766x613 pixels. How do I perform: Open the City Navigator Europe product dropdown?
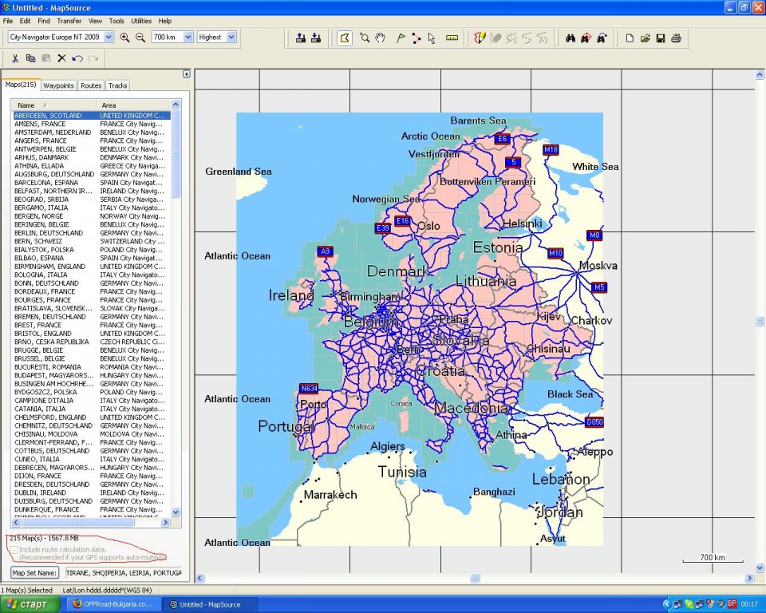(x=108, y=38)
